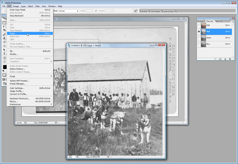
Task: Create new channel in Channels panel
Action: 225,59
